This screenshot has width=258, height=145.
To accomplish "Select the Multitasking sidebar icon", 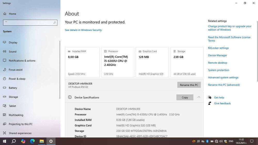I will tap(5, 115).
